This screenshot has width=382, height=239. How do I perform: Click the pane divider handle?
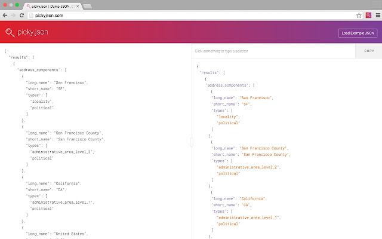pyautogui.click(x=192, y=142)
